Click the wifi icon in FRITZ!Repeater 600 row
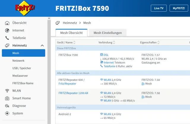This screenshot has height=124, width=190. 102,80
